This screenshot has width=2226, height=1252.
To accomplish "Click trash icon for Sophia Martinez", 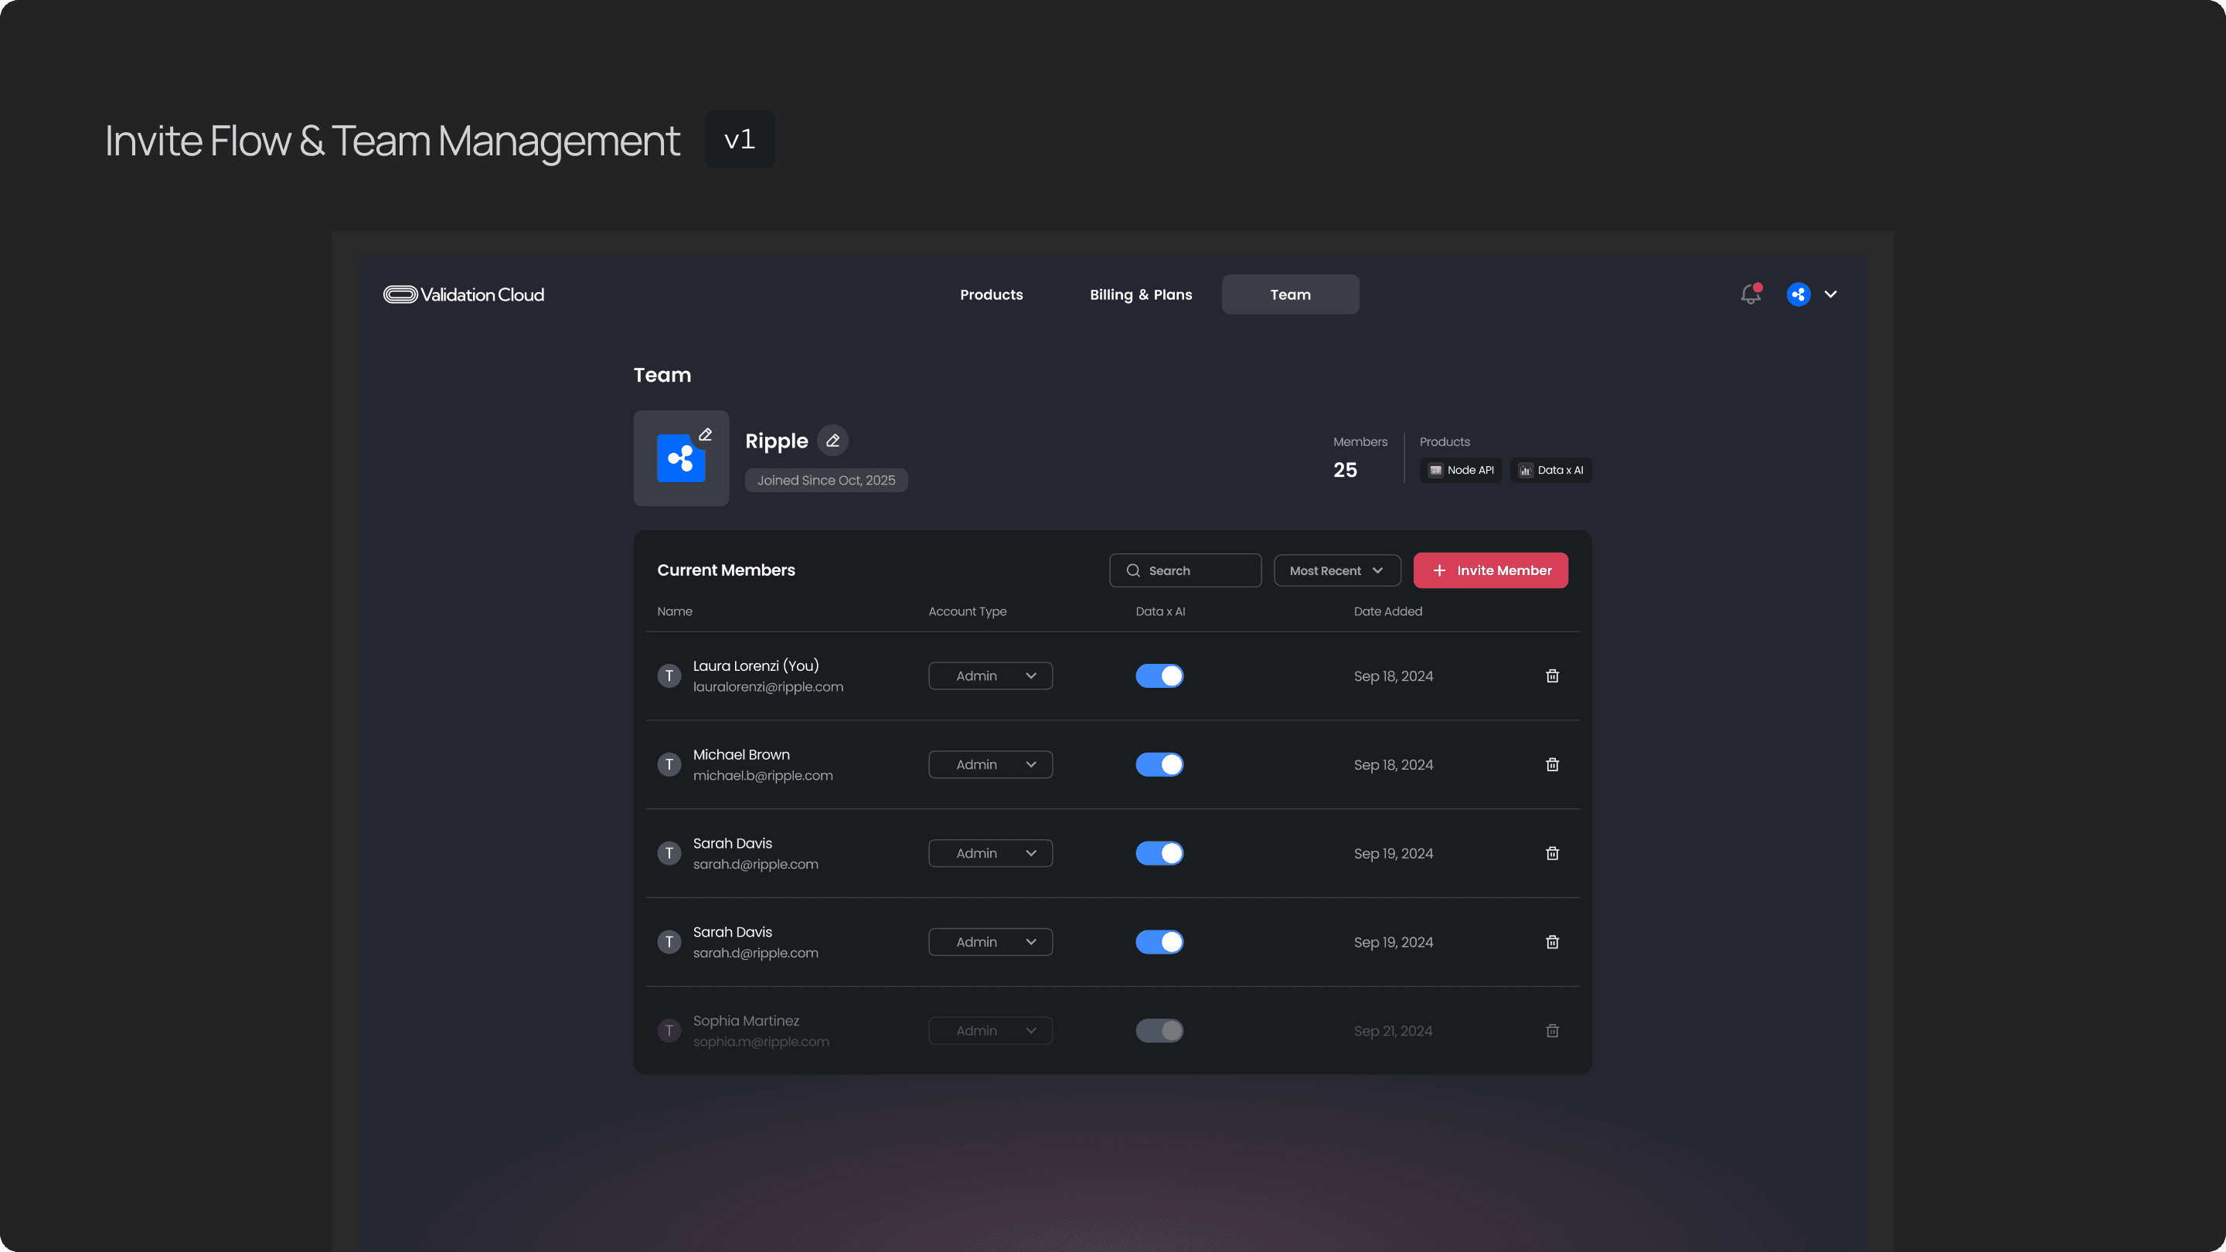I will [1552, 1031].
